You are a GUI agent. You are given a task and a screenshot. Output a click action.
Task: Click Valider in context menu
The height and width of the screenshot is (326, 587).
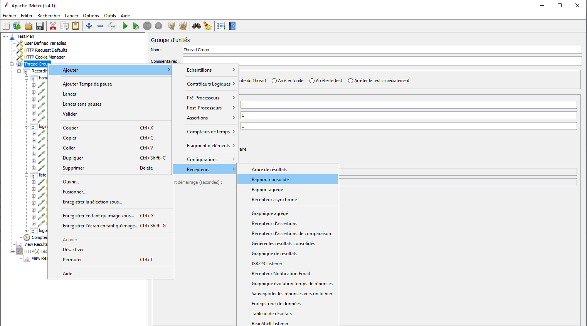coord(111,114)
